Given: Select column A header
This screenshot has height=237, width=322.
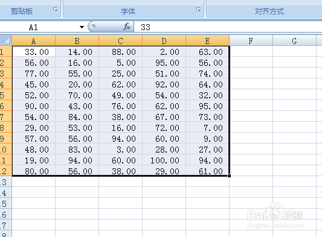Looking at the screenshot, I should point(34,40).
